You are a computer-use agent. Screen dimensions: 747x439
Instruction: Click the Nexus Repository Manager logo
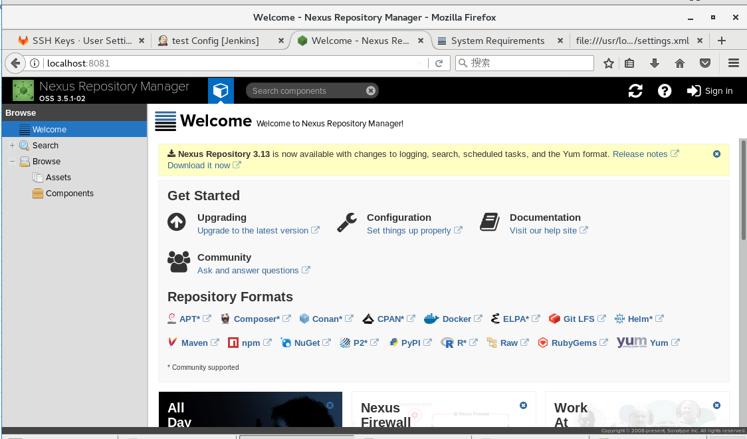coord(23,90)
